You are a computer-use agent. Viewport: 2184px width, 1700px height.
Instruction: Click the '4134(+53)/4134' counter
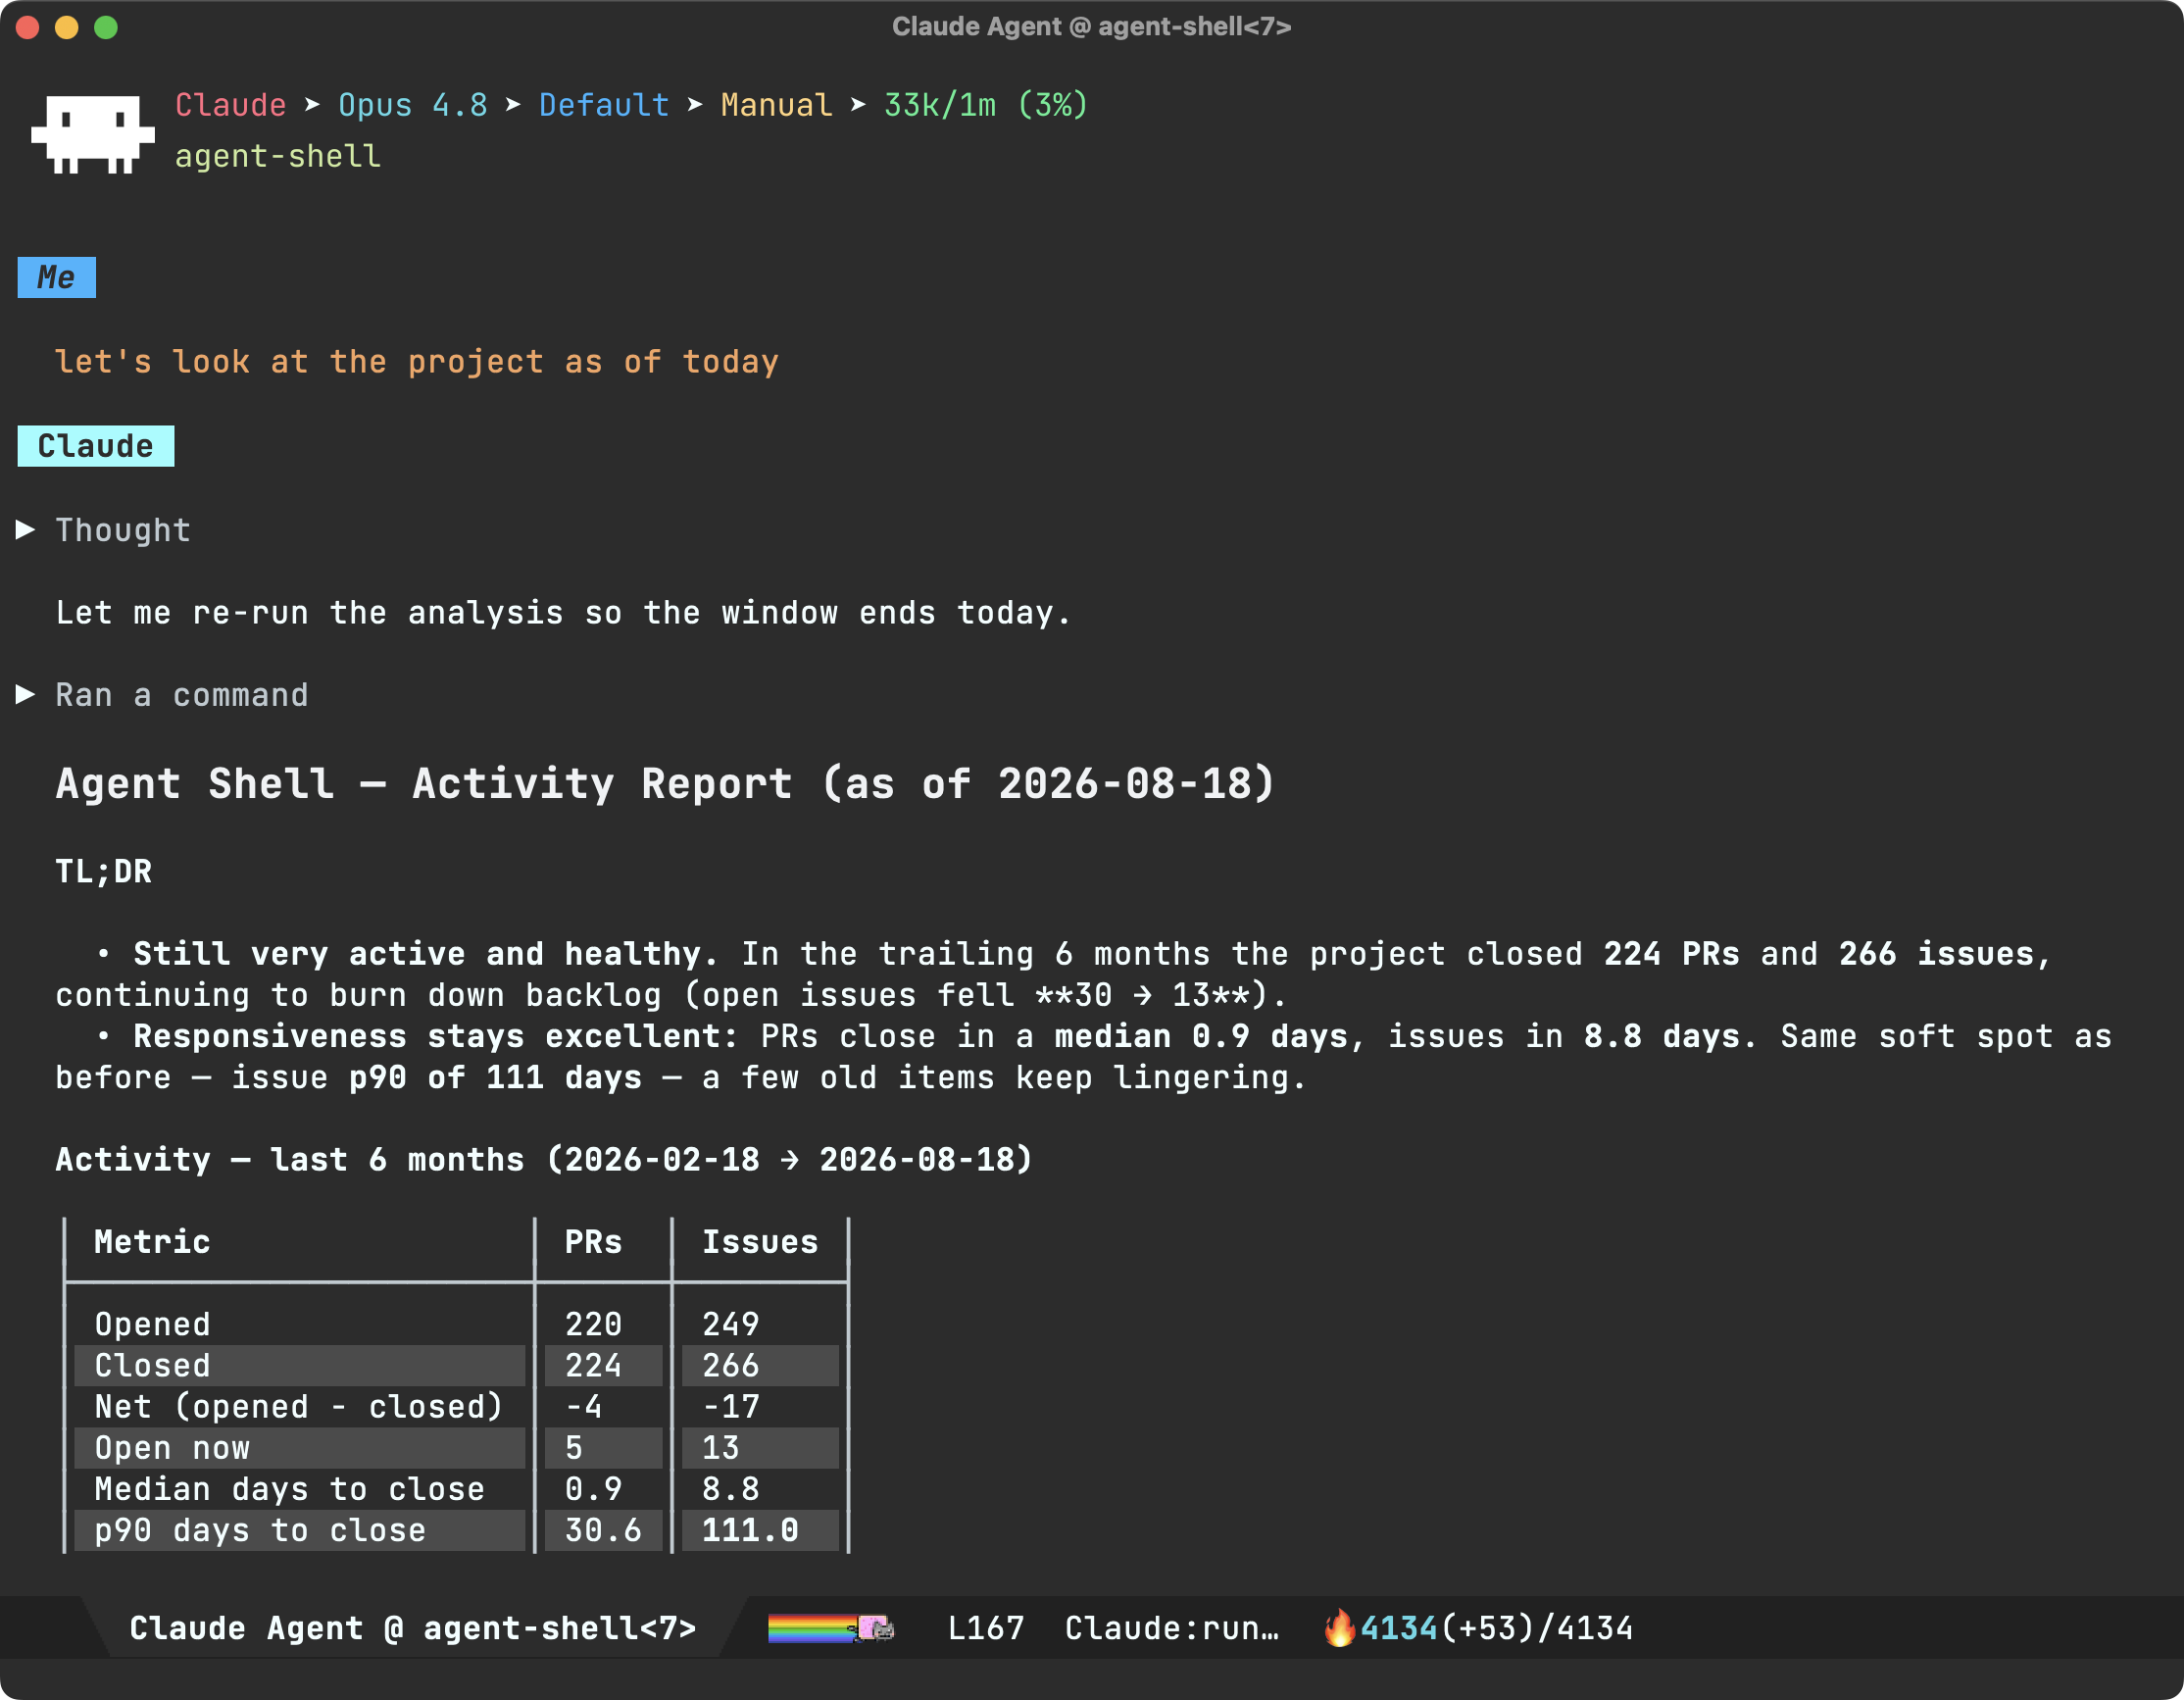[1497, 1628]
